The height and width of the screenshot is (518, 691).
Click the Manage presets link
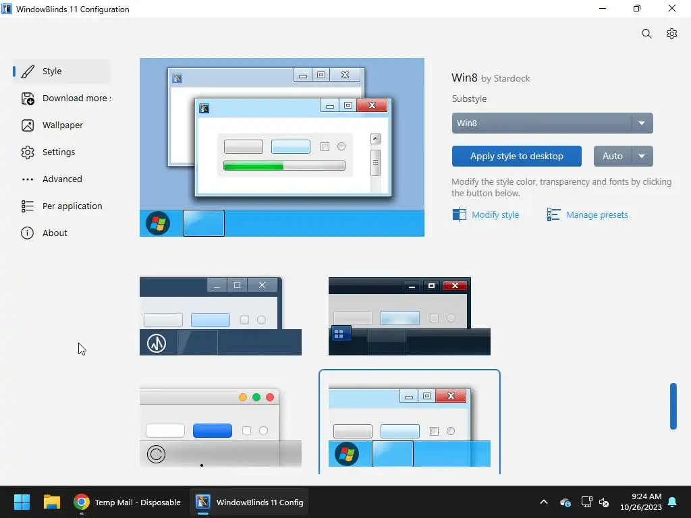[x=597, y=215]
